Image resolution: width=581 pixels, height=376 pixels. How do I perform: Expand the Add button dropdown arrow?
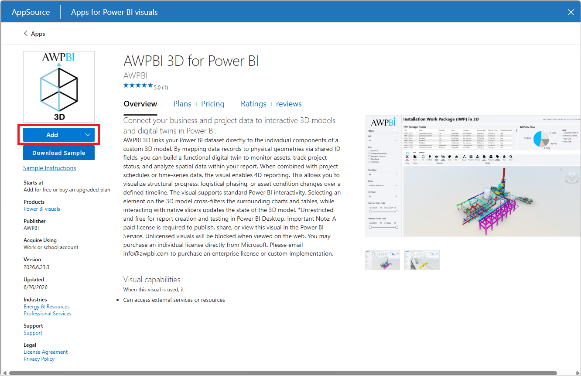(88, 135)
